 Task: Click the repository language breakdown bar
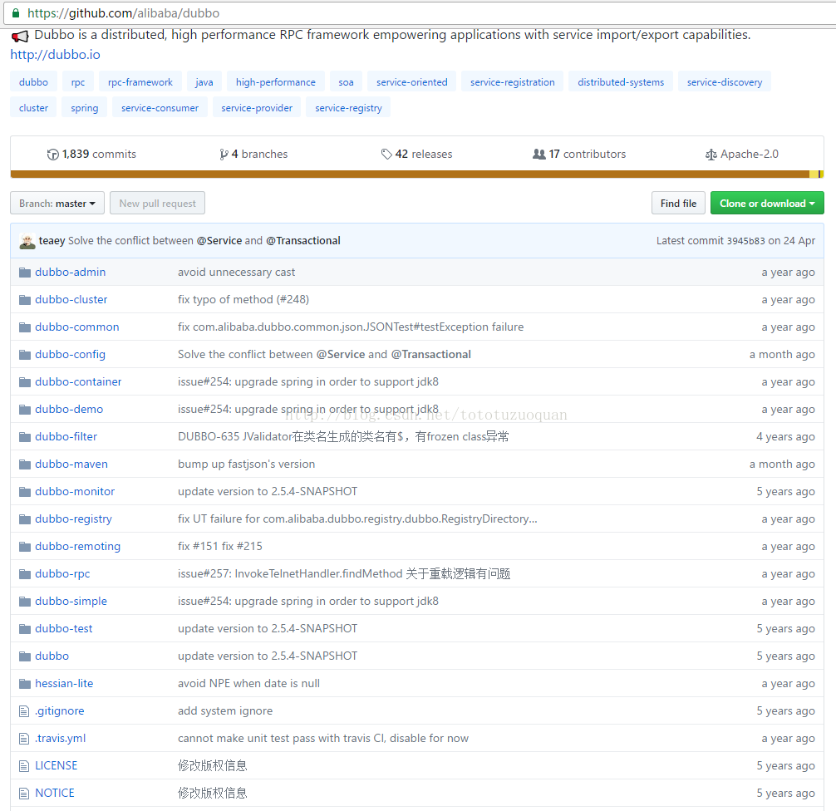(x=417, y=174)
